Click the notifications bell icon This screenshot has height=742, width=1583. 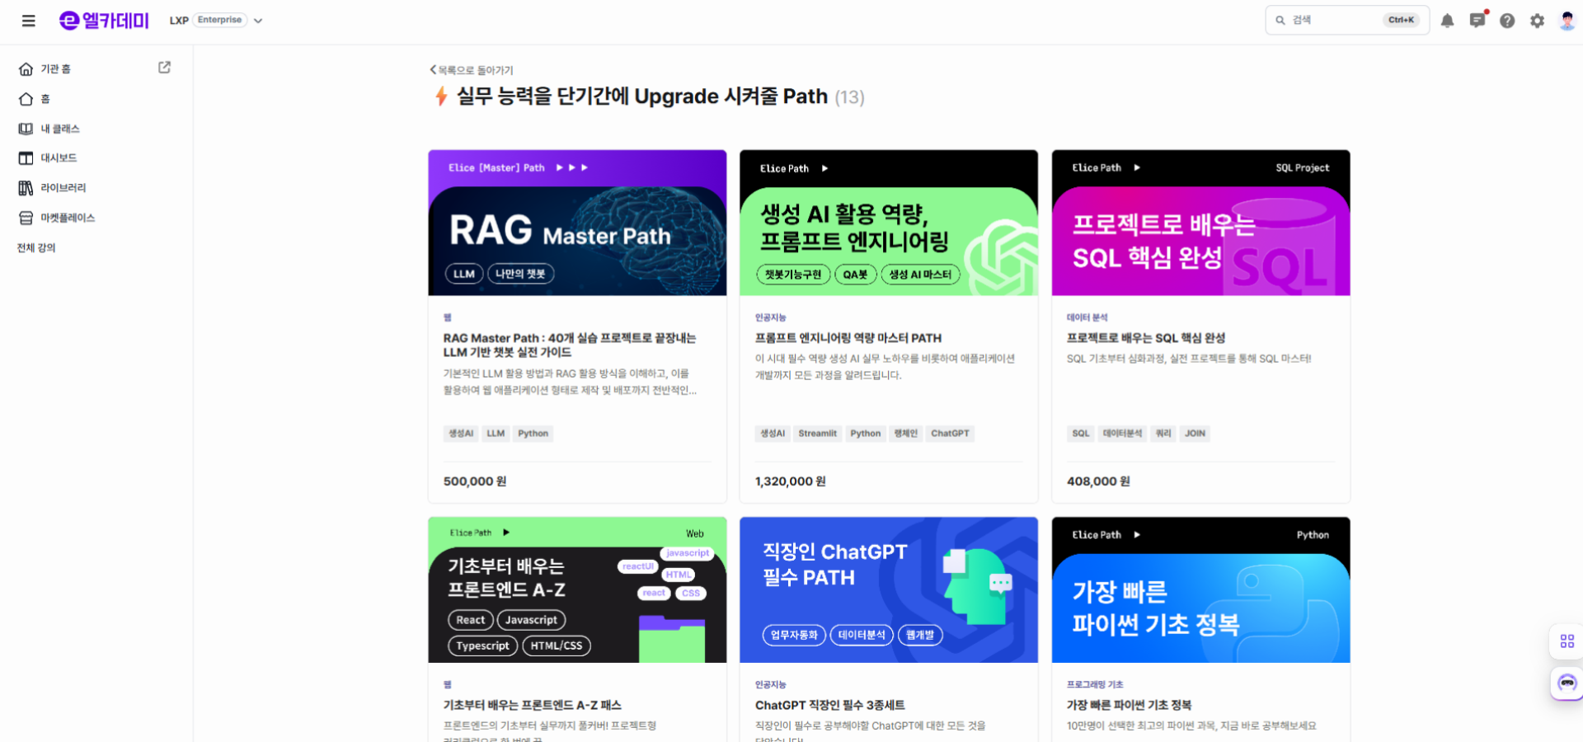pyautogui.click(x=1447, y=21)
